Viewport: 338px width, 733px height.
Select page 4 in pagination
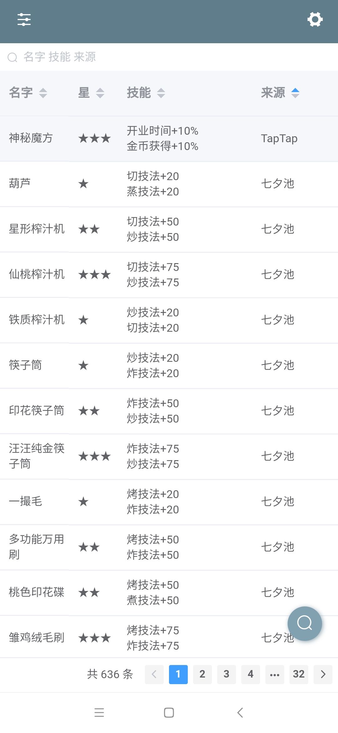pos(250,674)
